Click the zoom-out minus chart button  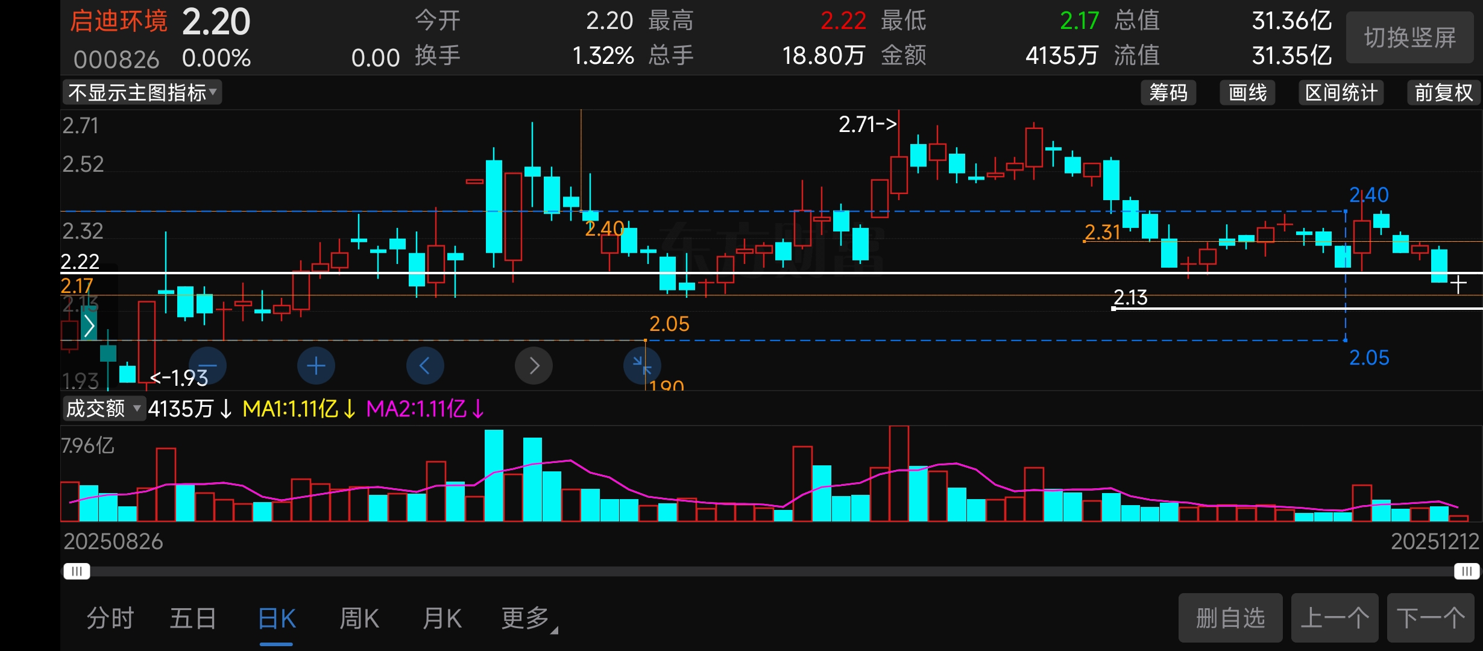[x=208, y=366]
